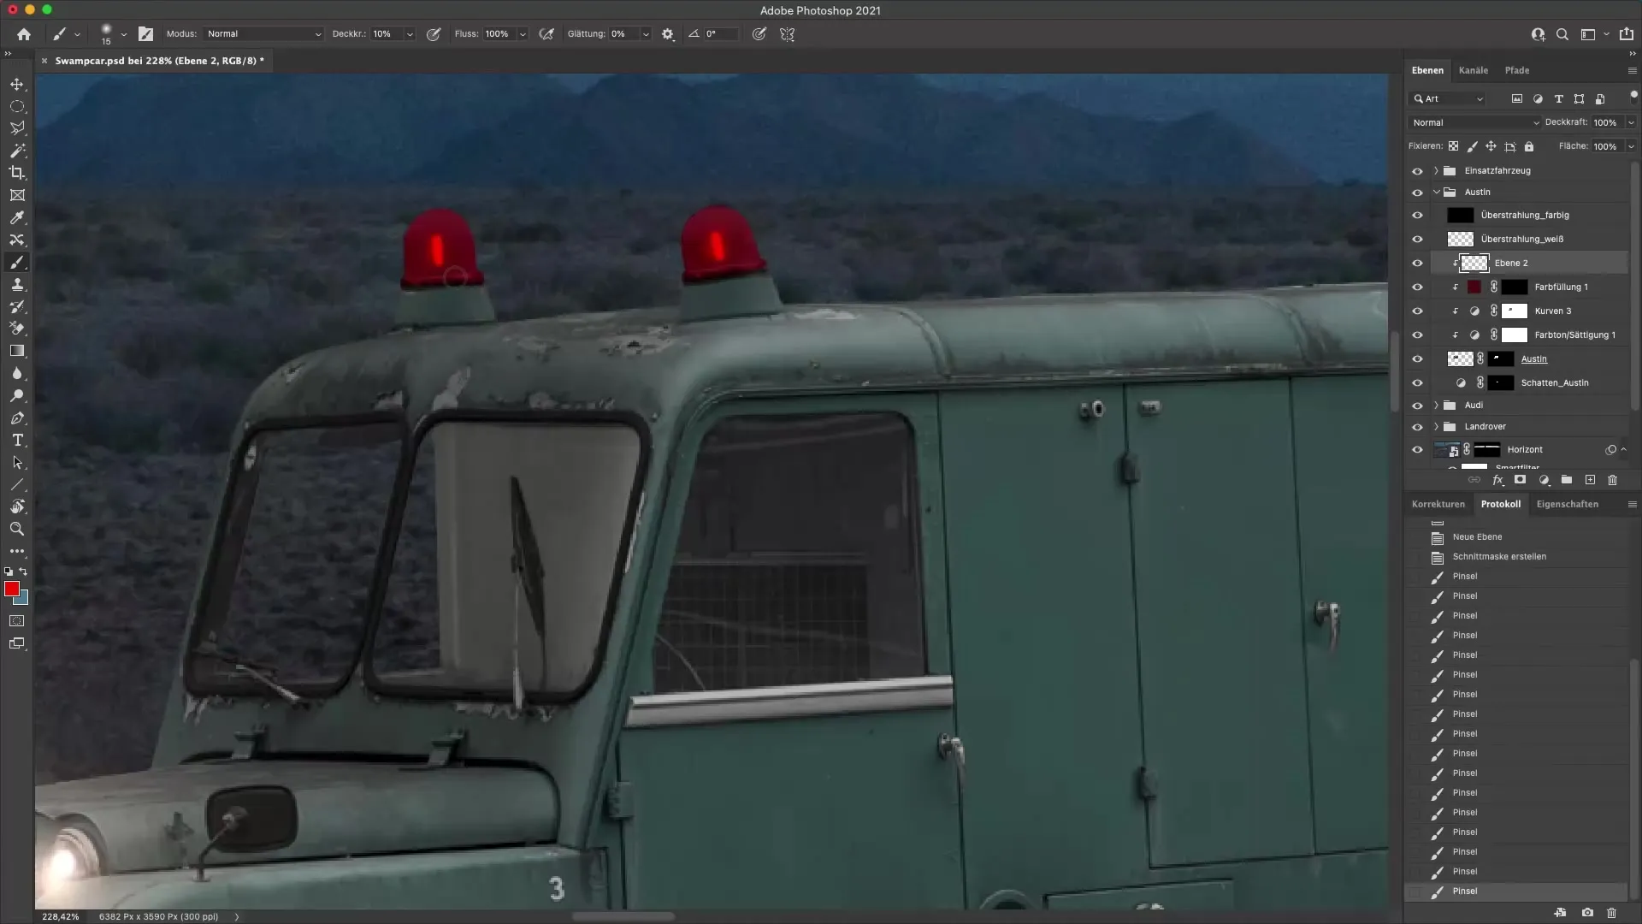Image resolution: width=1642 pixels, height=924 pixels.
Task: Click the Gradient tool icon
Action: [17, 351]
